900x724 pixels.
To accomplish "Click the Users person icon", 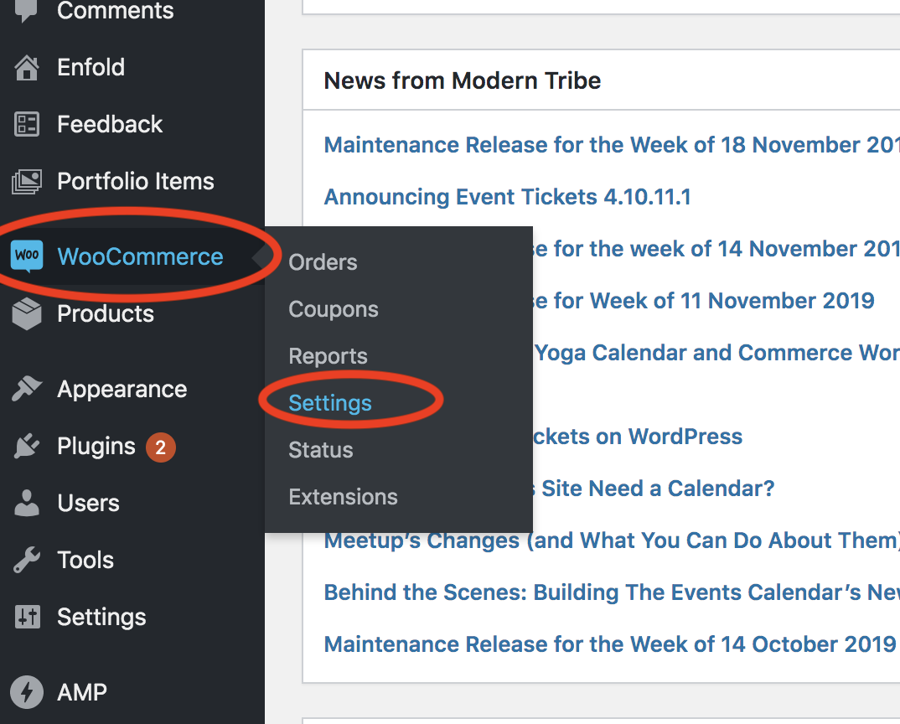I will (x=27, y=503).
